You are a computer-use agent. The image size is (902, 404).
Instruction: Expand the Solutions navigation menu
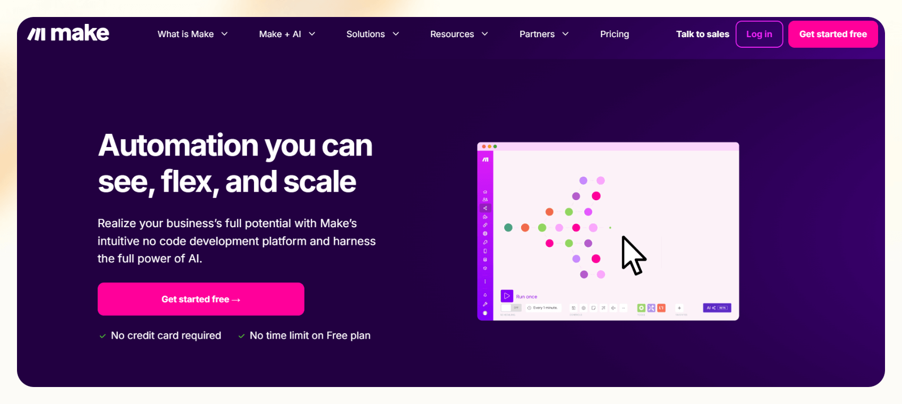point(373,34)
